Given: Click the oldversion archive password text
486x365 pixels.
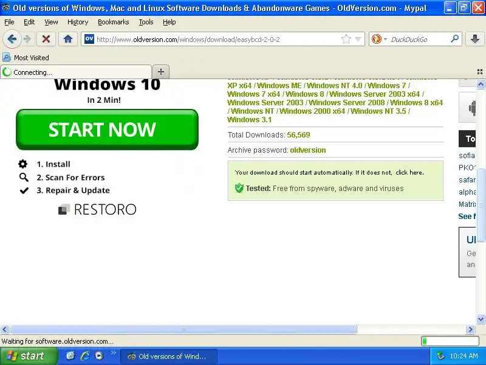Looking at the screenshot, I should pos(308,150).
